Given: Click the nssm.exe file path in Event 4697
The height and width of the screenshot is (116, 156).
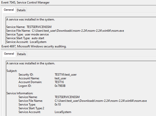Looking at the screenshot, I should 101,101.
